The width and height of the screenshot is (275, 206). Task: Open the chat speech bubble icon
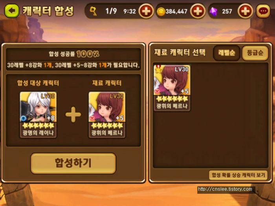coord(263,11)
